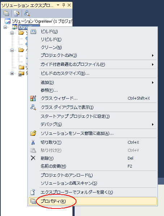Click the View Class Diagram toolbar icon

pyautogui.click(x=27, y=13)
